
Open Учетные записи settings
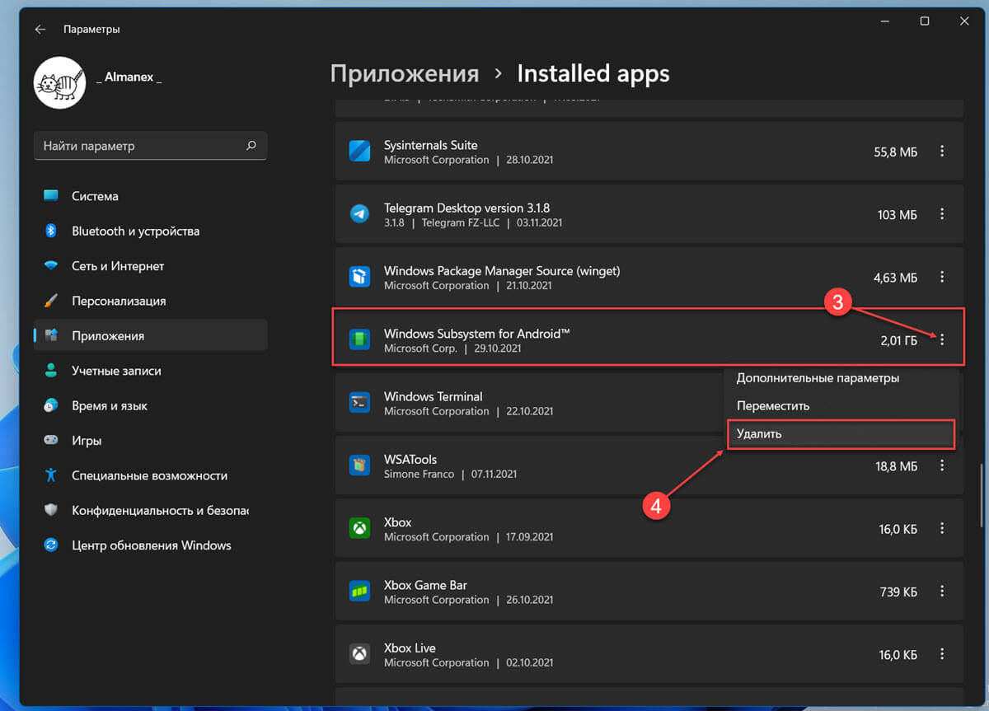pos(150,371)
